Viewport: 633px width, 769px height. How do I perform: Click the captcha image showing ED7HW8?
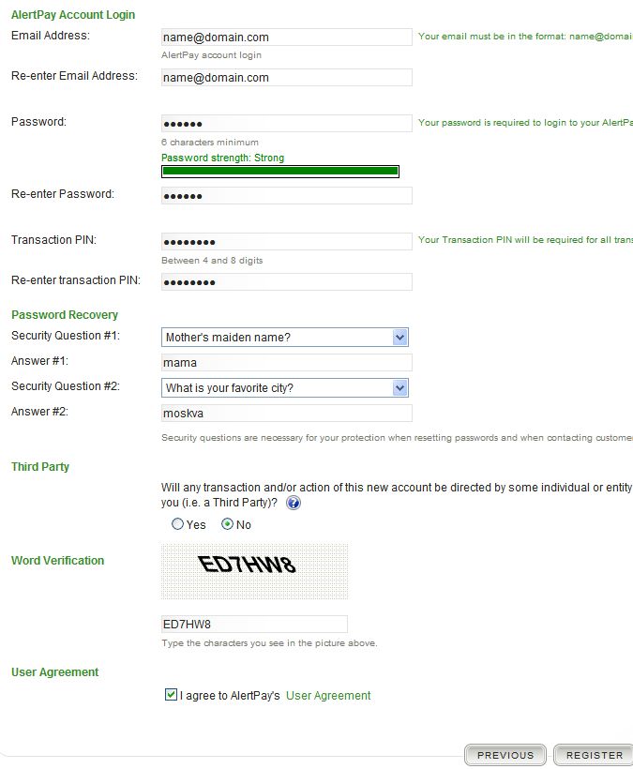point(254,571)
